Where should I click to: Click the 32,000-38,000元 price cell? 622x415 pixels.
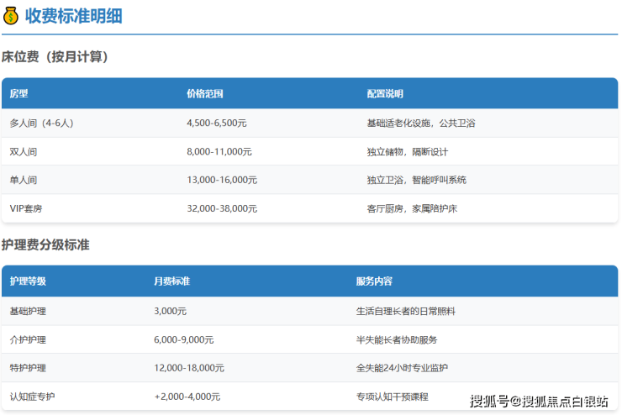click(x=222, y=208)
